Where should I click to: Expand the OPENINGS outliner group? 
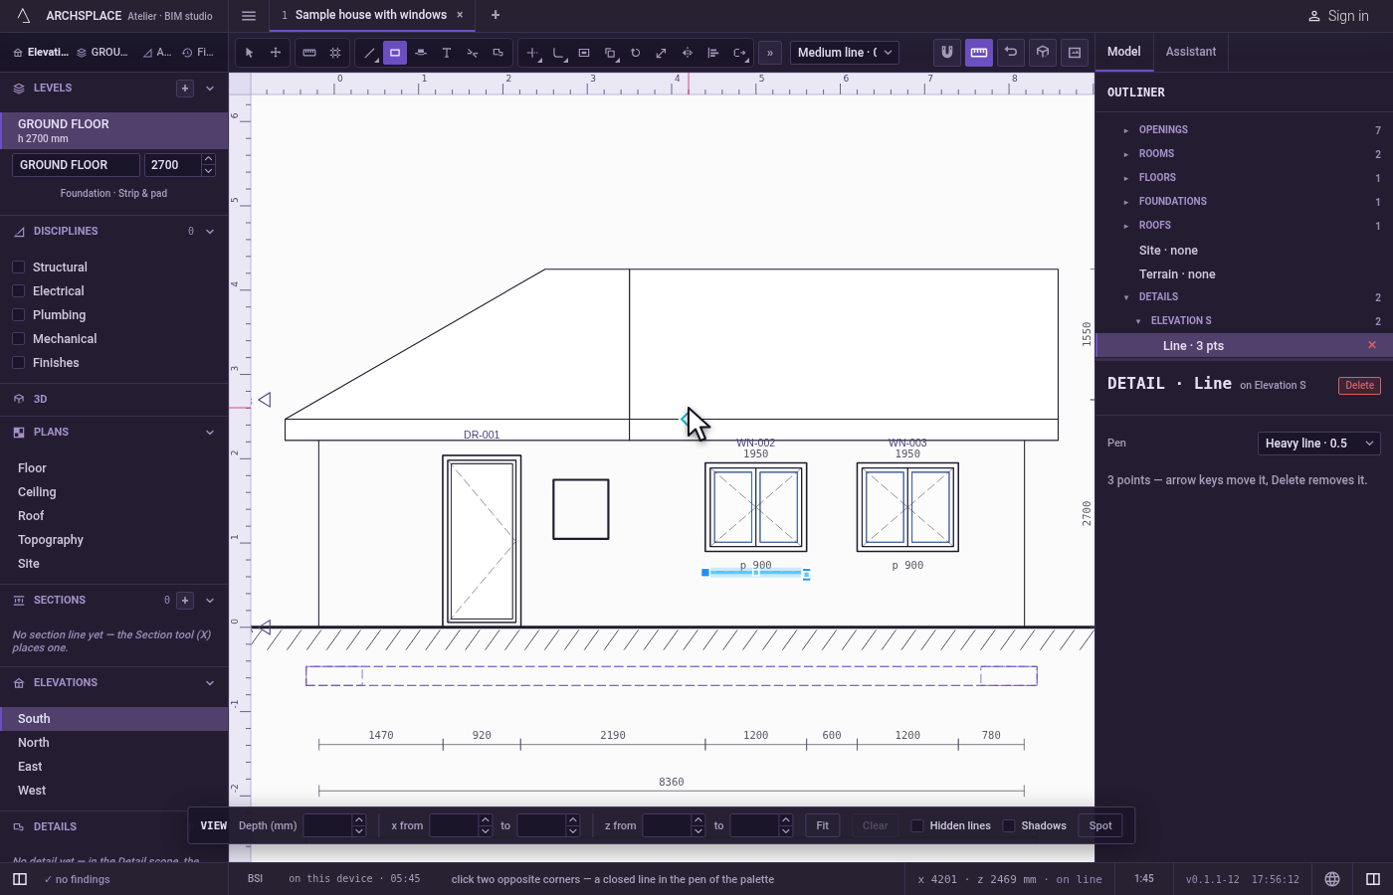coord(1126,130)
